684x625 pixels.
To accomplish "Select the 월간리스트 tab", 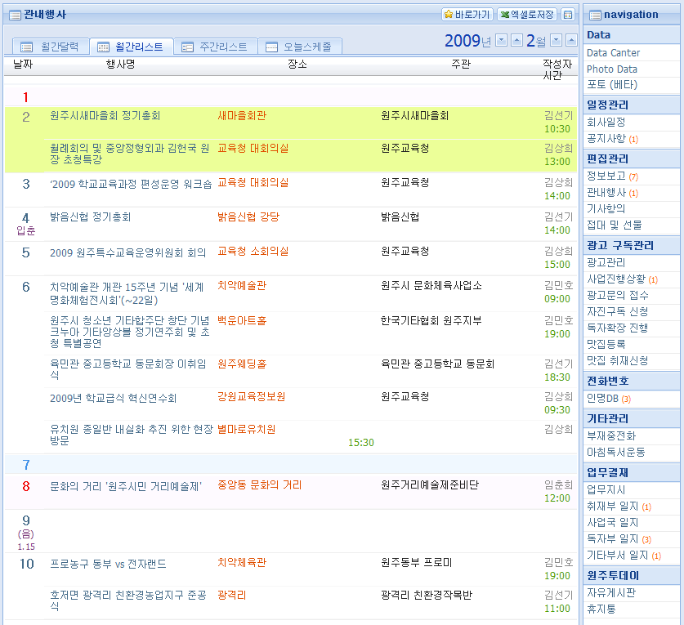I will coord(131,47).
